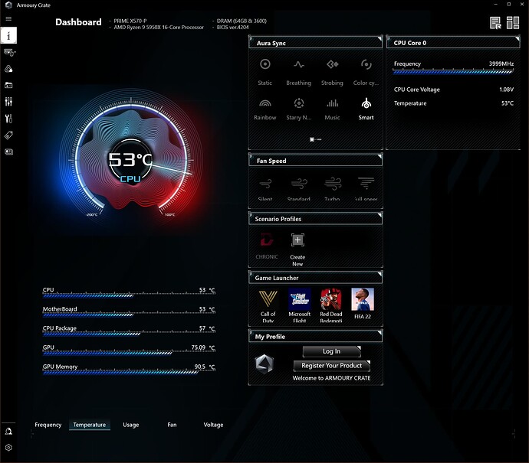This screenshot has height=463, width=529.
Task: Switch to the Fan tab
Action: (172, 425)
